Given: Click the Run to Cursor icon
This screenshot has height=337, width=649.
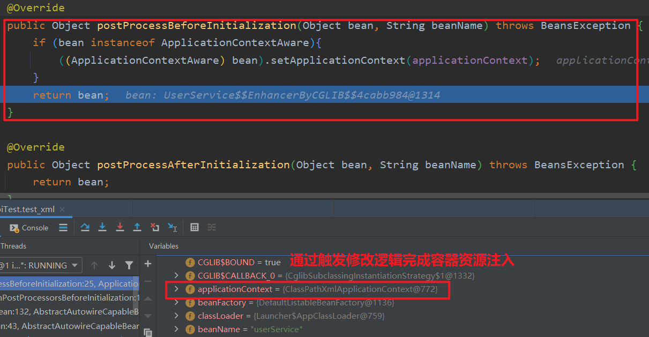Looking at the screenshot, I should coord(172,228).
